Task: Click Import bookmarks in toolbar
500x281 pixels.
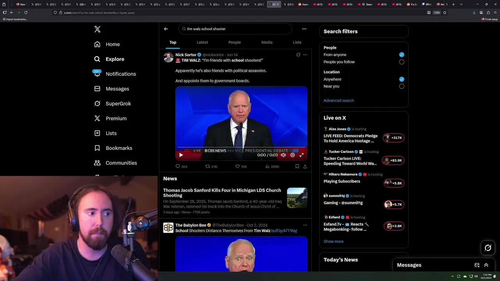Action: tap(15, 19)
